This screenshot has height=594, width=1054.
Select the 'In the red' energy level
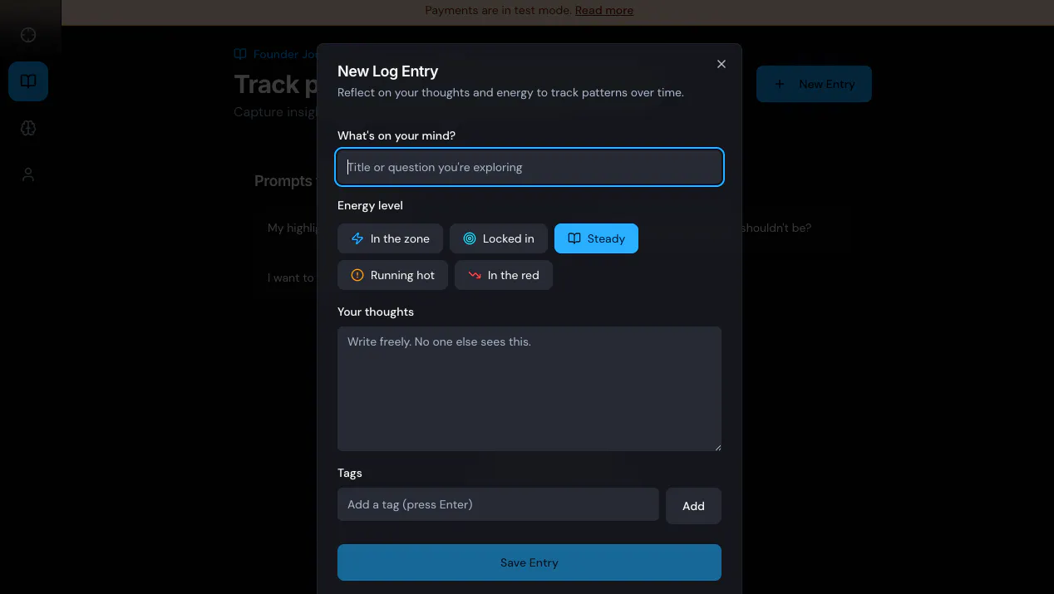[x=504, y=275]
